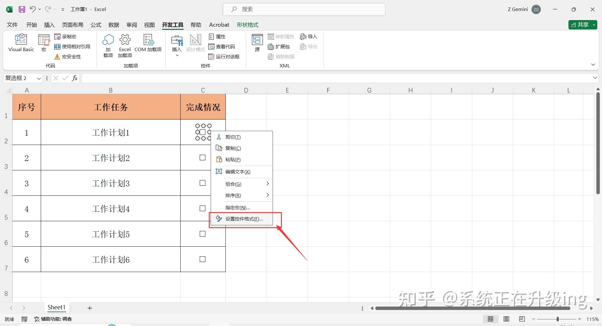Open the 宏 macros dialog
This screenshot has height=326, width=602.
(44, 43)
